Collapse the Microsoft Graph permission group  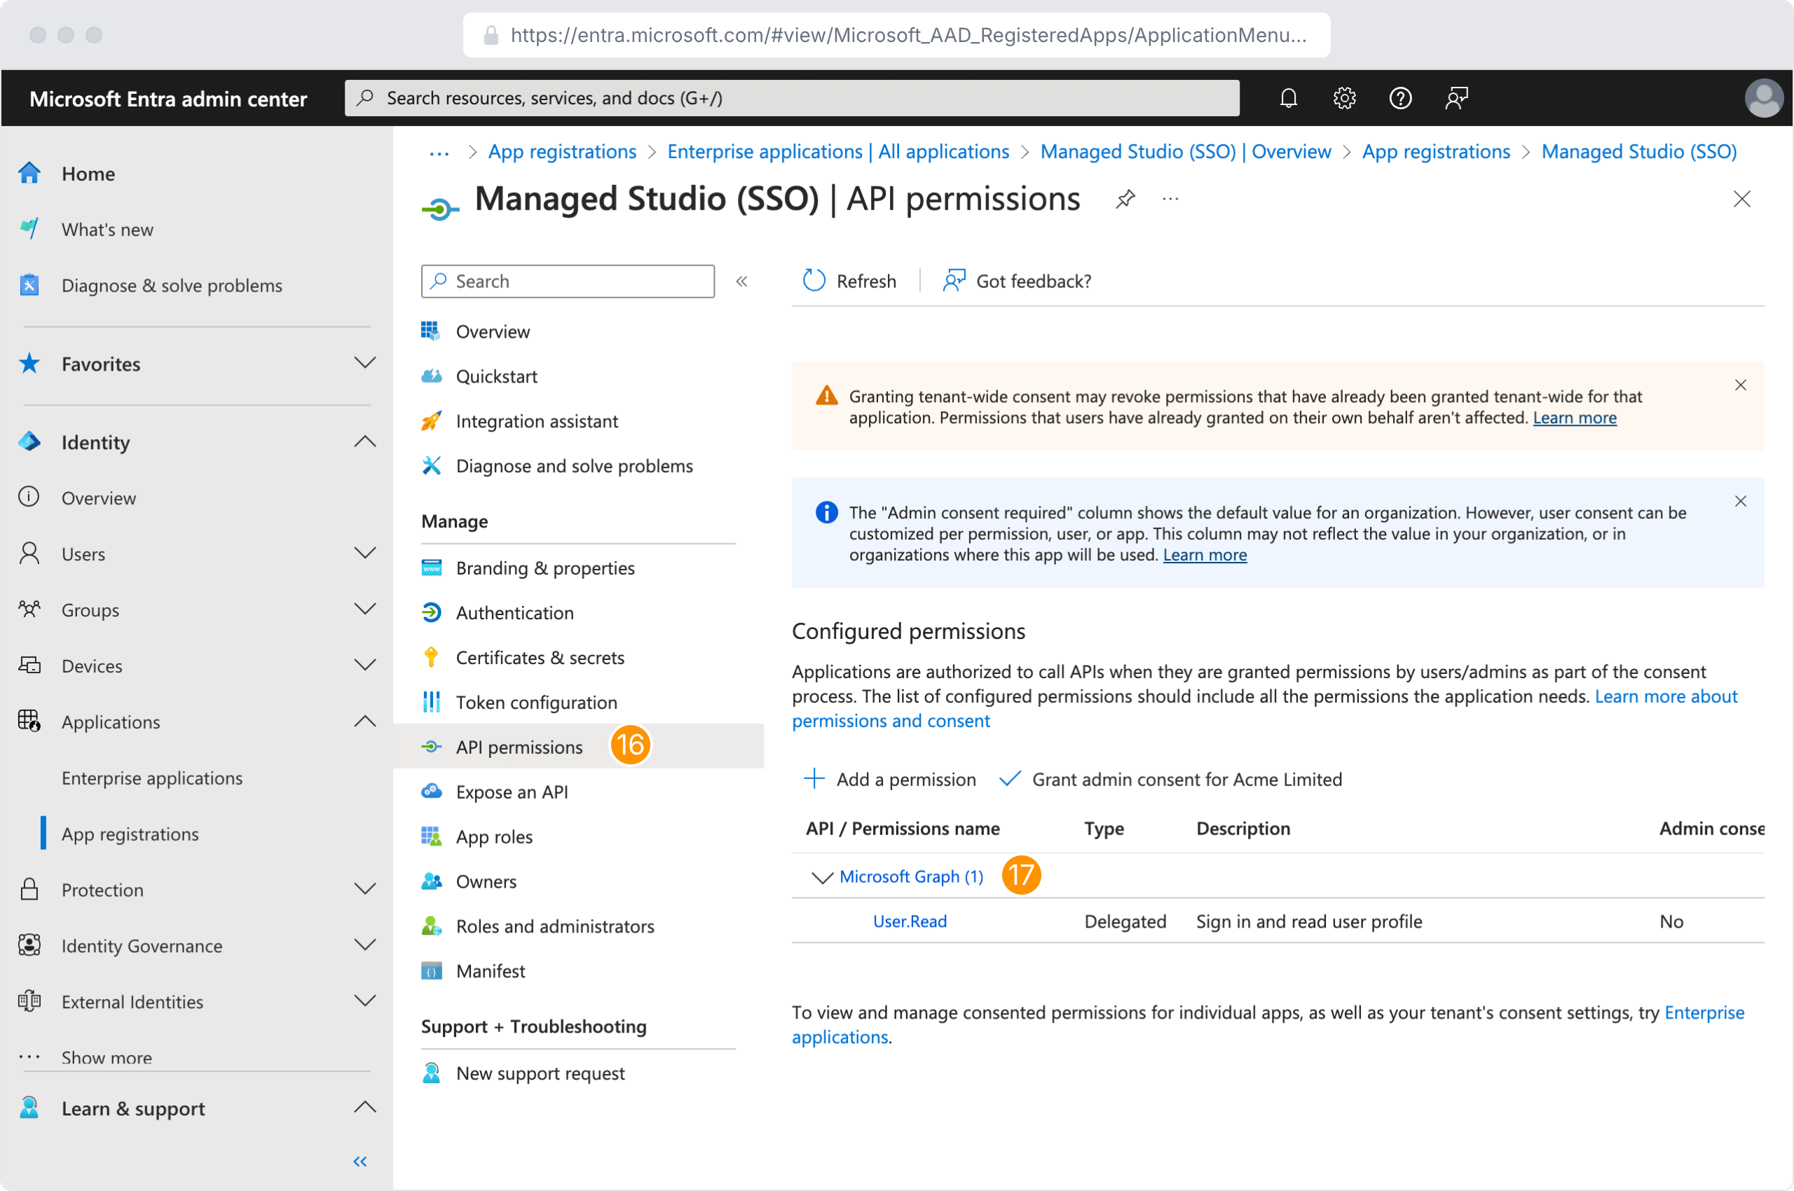(x=821, y=877)
